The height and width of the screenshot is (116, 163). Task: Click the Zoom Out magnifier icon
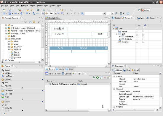tap(63, 13)
